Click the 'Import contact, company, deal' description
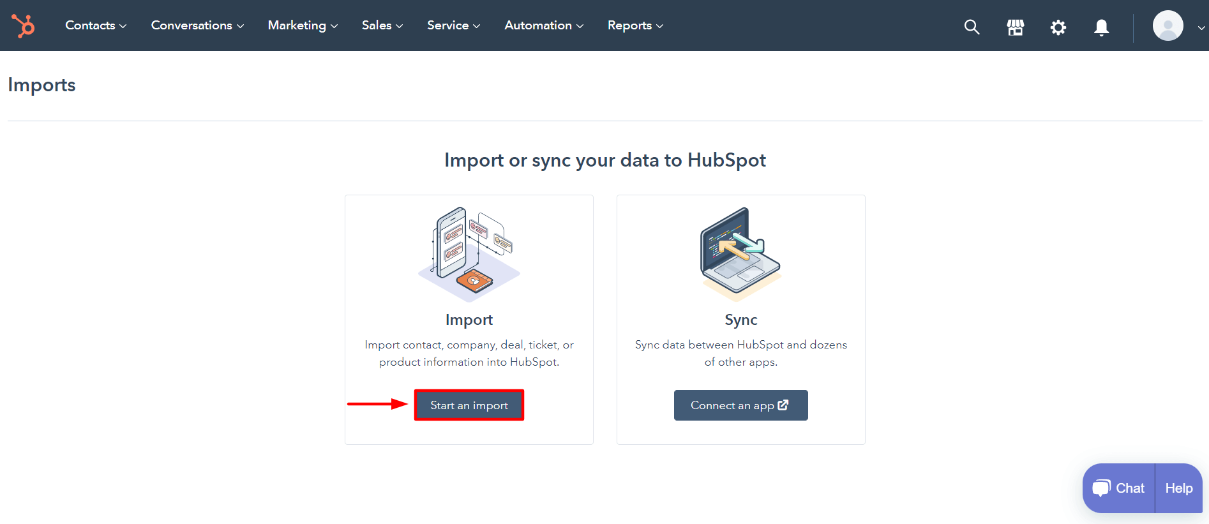The image size is (1209, 524). (x=469, y=353)
